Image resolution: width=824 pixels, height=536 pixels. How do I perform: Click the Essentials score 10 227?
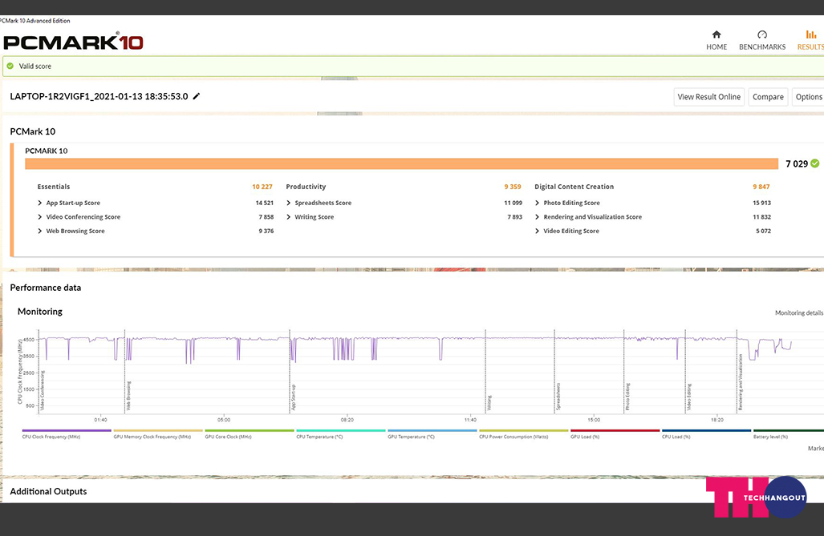point(262,187)
